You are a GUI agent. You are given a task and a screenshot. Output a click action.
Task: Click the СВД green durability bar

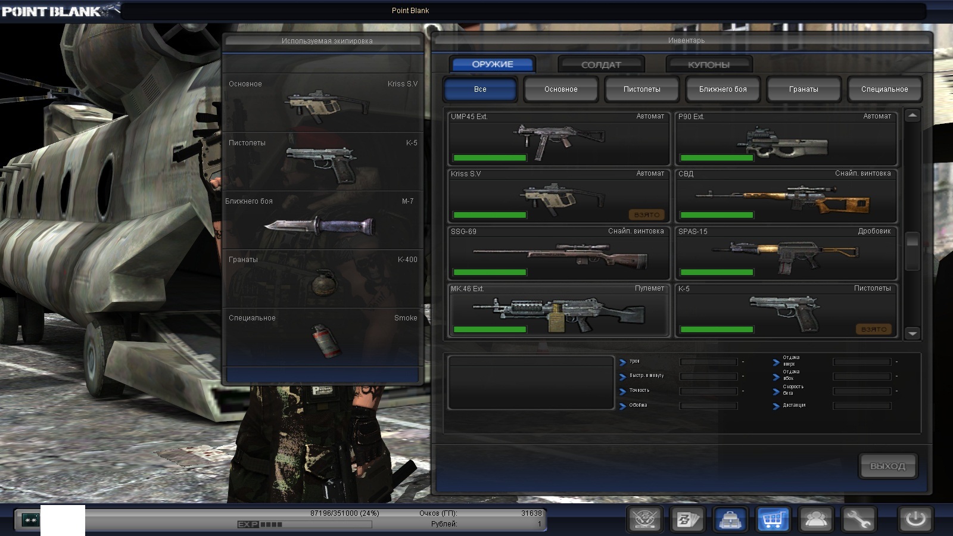(x=717, y=215)
